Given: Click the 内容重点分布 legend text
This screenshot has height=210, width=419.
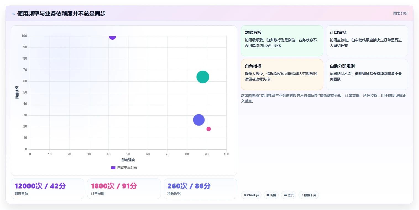Looking at the screenshot, I should point(127,168).
